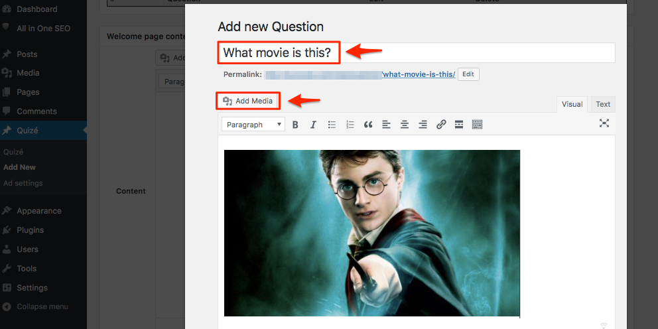Go to Users in the sidebar
This screenshot has width=658, height=329.
[27, 249]
